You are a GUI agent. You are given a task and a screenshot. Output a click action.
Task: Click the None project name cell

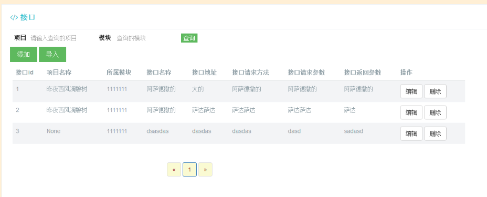click(x=54, y=131)
